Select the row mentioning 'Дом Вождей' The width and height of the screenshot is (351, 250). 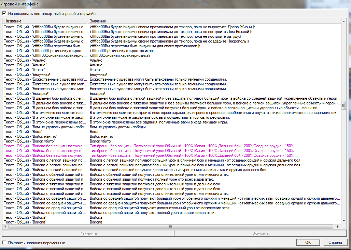[x=172, y=32]
